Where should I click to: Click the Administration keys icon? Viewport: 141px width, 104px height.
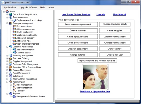(11, 82)
